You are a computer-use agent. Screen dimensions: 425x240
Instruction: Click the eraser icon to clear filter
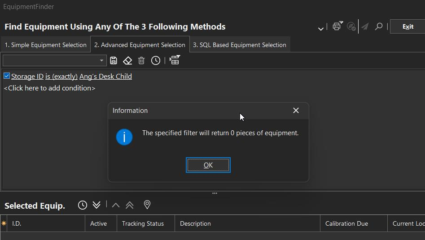pos(127,60)
